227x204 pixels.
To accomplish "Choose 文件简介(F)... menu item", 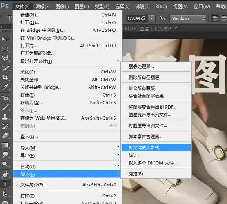I will click(x=67, y=185).
